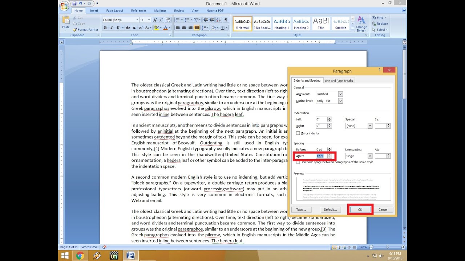Click the paragraph shading color button

tap(214, 28)
